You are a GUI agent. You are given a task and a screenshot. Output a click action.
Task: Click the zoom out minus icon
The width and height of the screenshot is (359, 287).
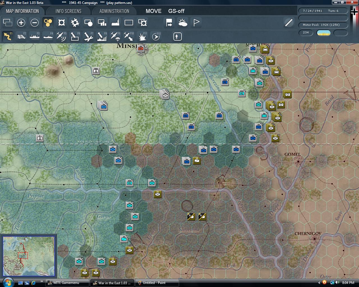pos(34,23)
